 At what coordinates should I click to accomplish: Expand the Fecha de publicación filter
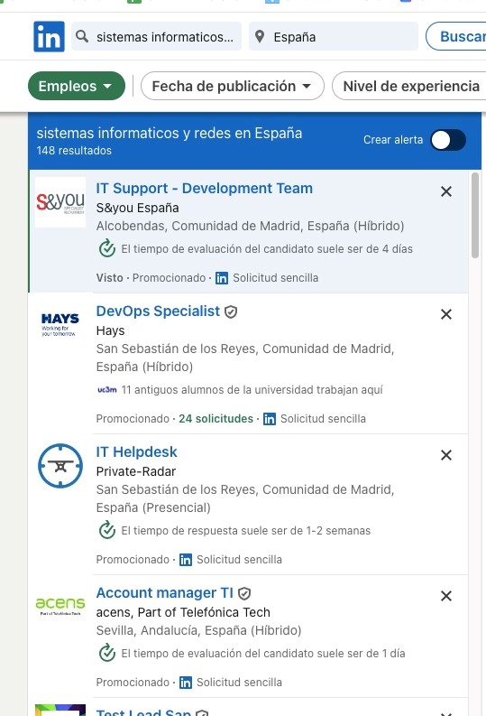233,86
